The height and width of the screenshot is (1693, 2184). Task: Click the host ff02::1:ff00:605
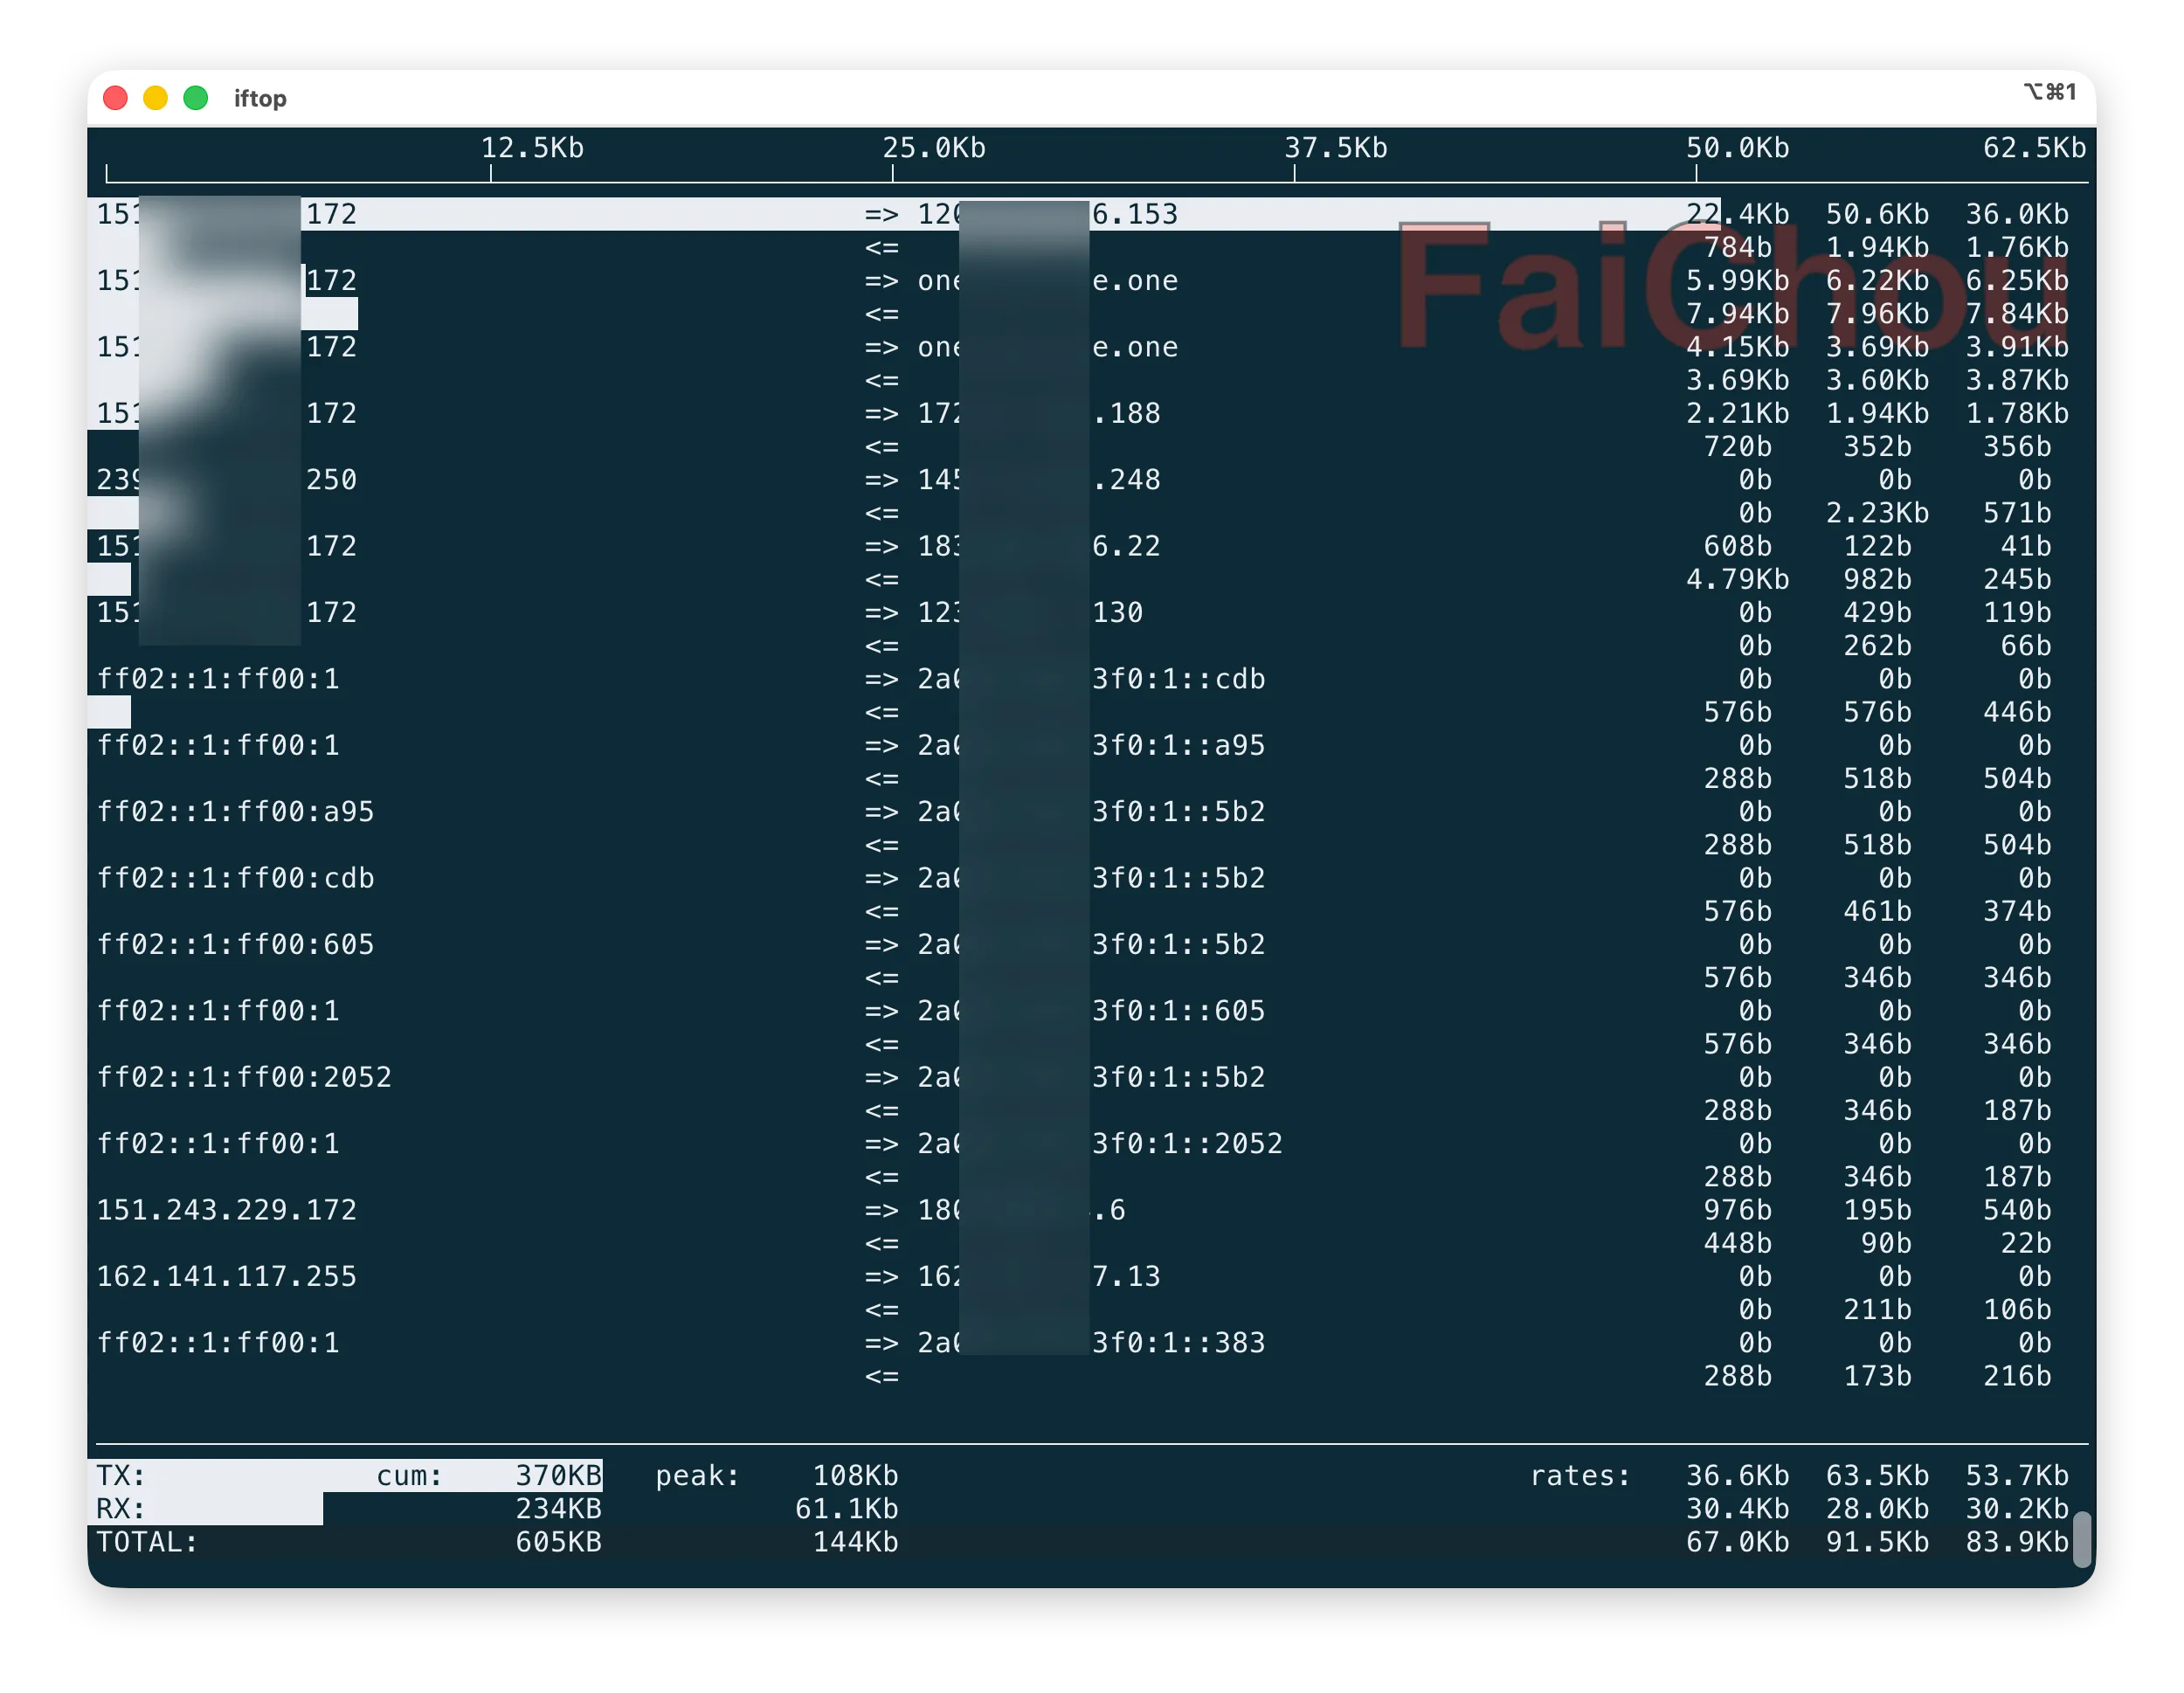(x=236, y=944)
